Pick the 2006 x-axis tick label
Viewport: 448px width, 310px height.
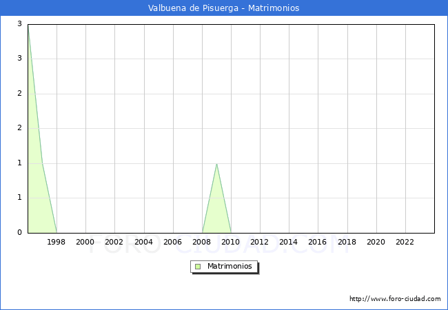click(x=173, y=242)
